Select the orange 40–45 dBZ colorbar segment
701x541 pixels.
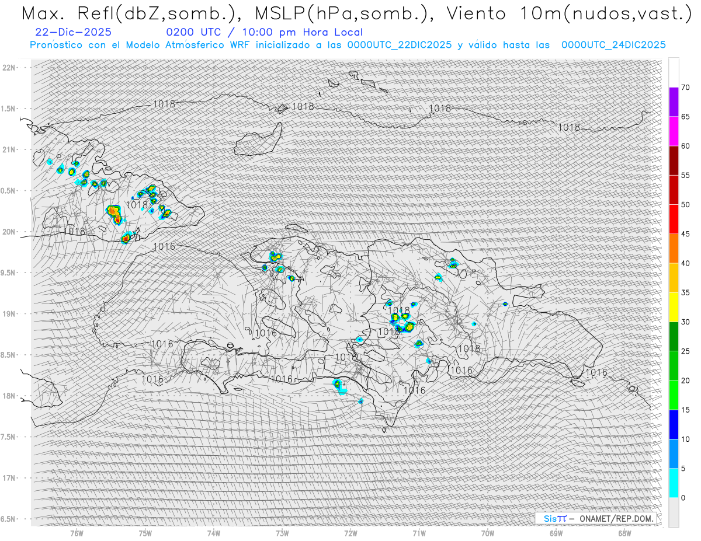coord(674,249)
